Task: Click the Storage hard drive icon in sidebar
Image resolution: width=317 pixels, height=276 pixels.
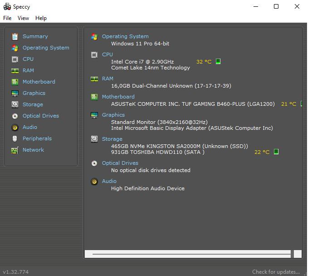Action: 15,104
